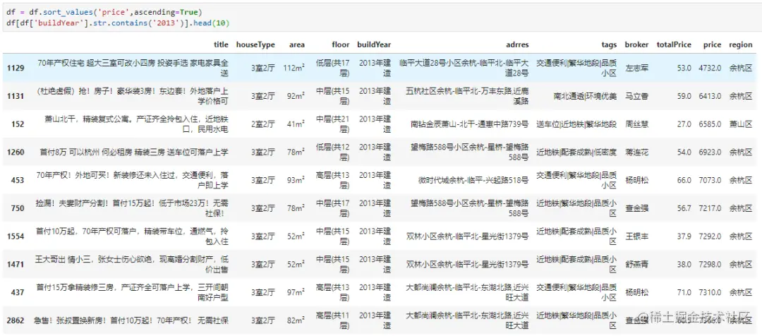Click the 'buildYear' column header
Viewport: 762px width, 336px height.
374,44
